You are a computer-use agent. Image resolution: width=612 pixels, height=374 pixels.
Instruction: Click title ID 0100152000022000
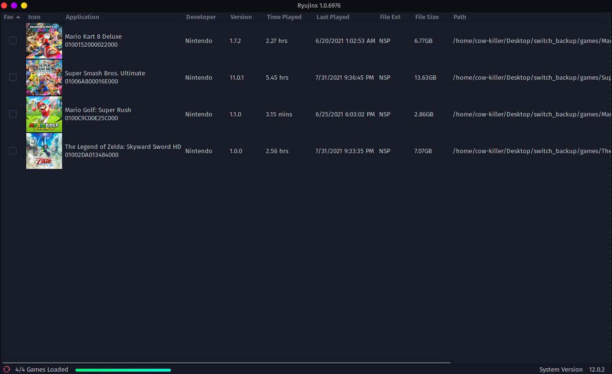tap(91, 45)
